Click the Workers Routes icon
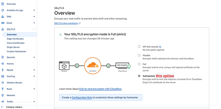The width and height of the screenshot is (221, 109). point(3,83)
